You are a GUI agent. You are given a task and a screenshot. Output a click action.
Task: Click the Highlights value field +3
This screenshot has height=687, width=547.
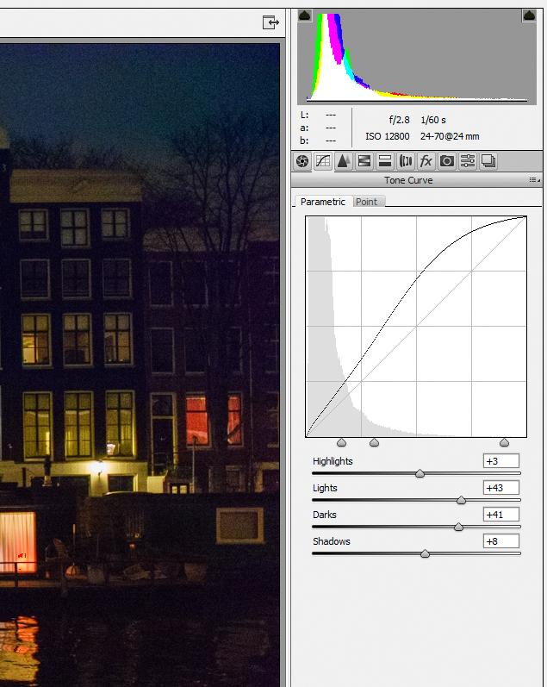tap(501, 461)
